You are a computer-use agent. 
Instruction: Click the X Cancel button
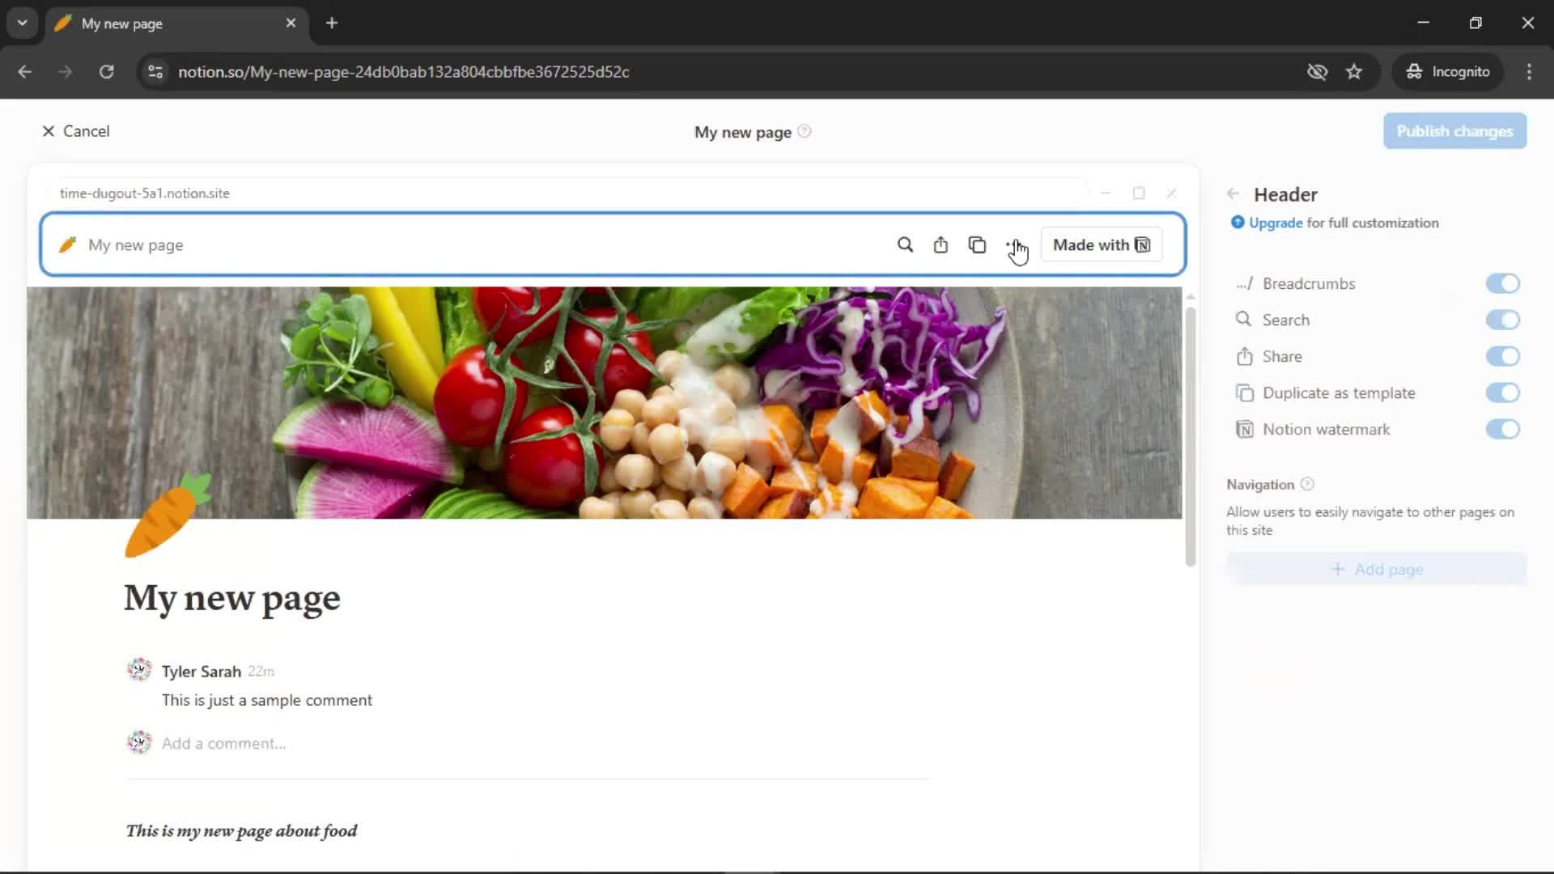point(75,131)
